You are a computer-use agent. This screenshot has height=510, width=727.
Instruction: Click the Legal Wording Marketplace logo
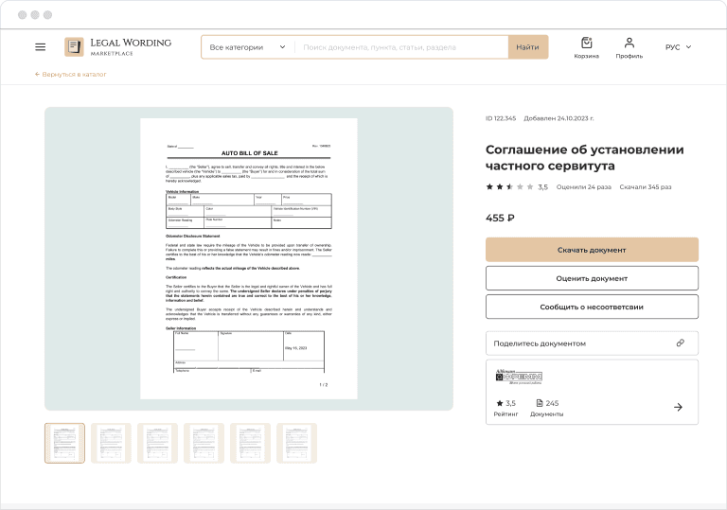[x=118, y=46]
